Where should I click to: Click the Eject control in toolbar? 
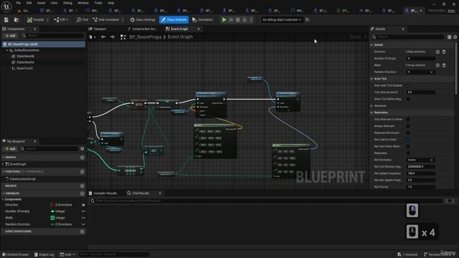pos(245,19)
